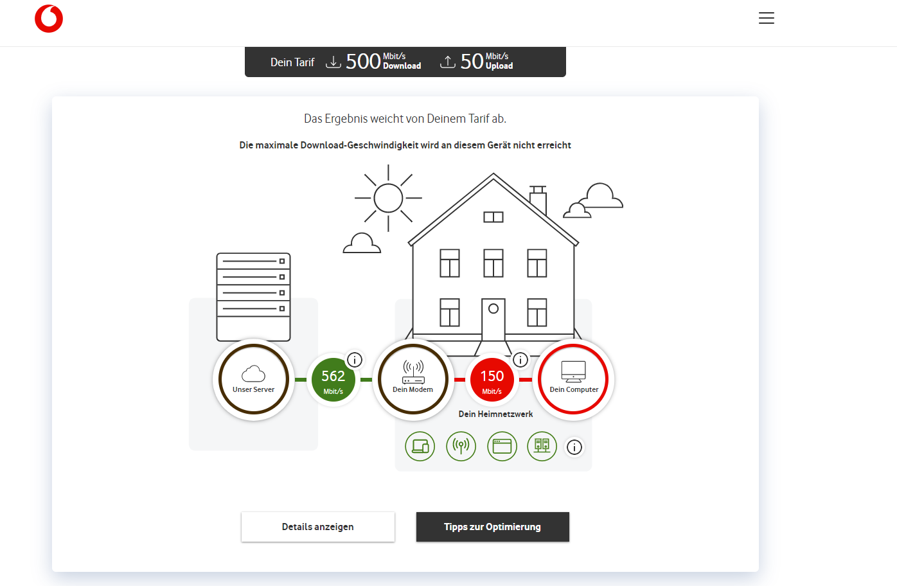Click the Vodafone logo
The image size is (897, 586).
[49, 19]
